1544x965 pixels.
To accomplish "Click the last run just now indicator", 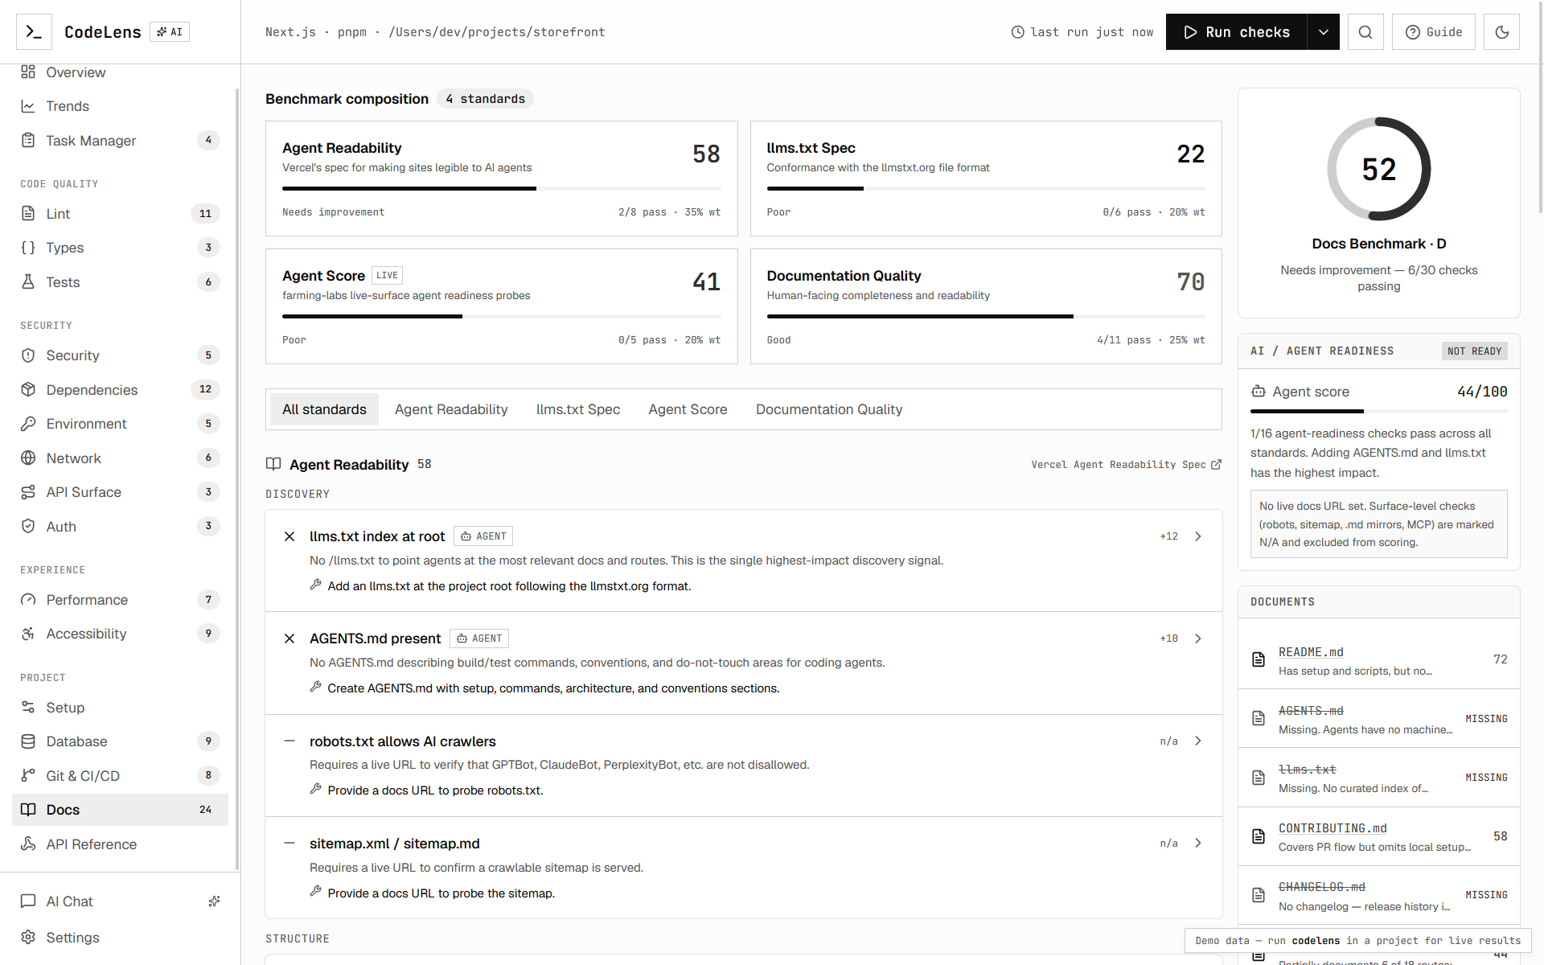I will (x=1082, y=32).
